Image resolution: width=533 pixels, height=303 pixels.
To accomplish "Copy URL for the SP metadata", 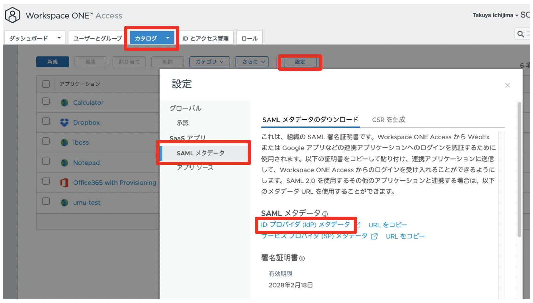I will point(405,236).
